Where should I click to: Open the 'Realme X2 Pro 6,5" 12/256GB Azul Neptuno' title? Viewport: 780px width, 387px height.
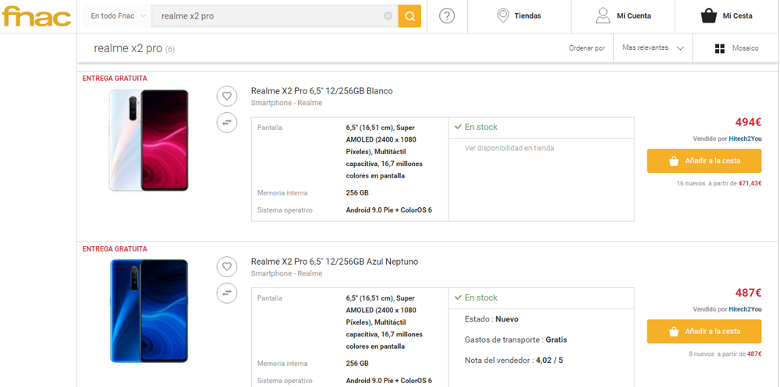pyautogui.click(x=335, y=262)
